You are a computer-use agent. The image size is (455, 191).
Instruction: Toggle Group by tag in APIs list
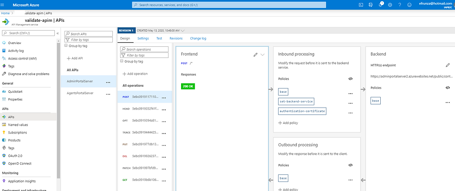[66, 45]
